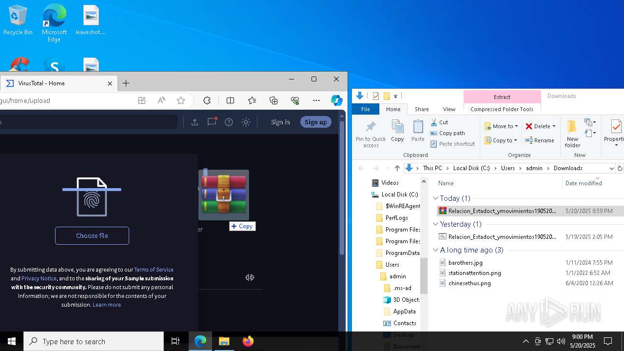This screenshot has width=624, height=351.
Task: Open the Copilot icon in Edge
Action: coord(336,100)
